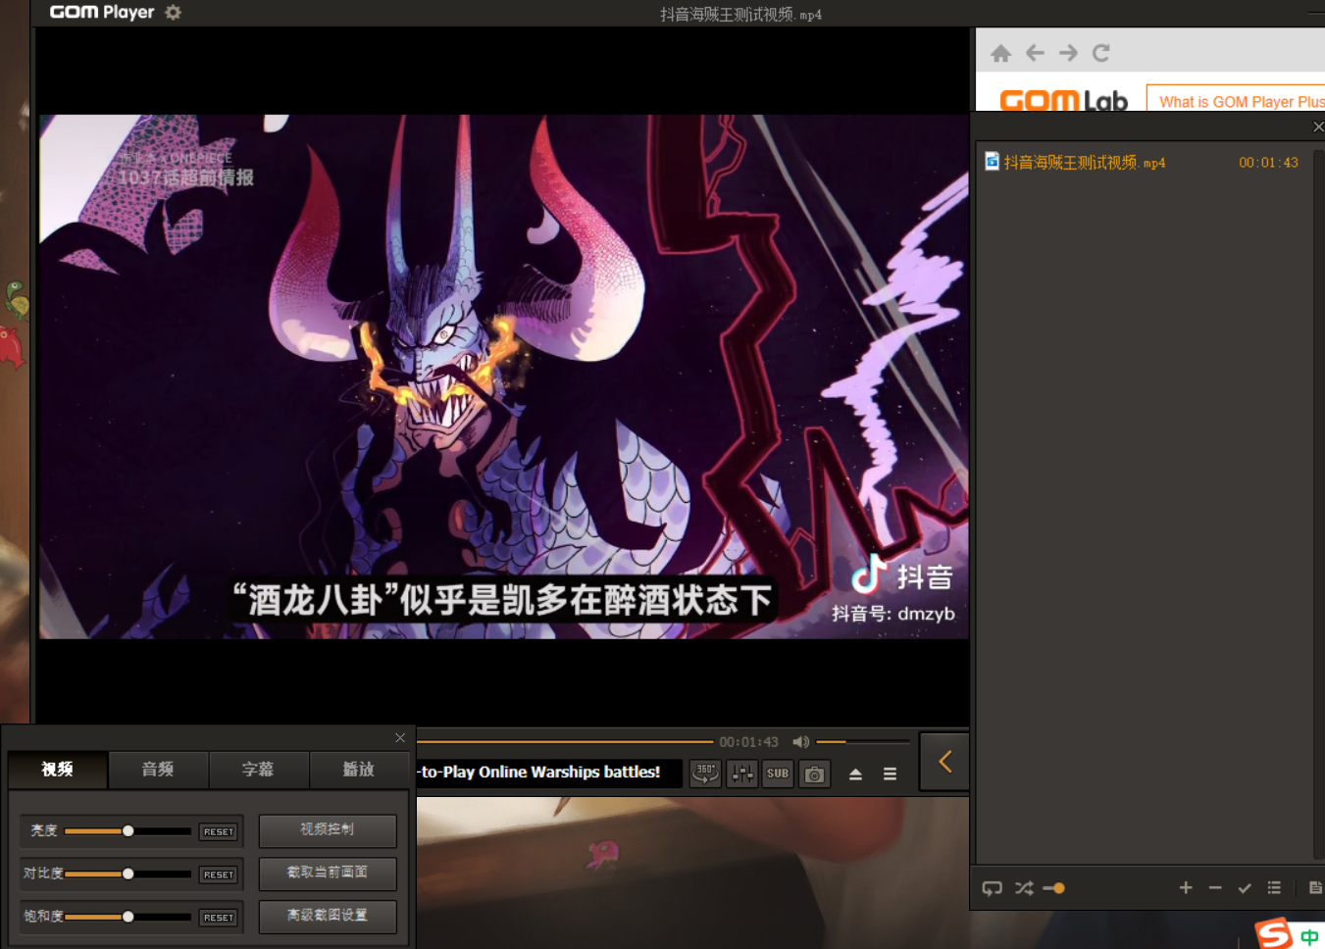Switch to the 播放 tab
The image size is (1325, 949).
[359, 770]
